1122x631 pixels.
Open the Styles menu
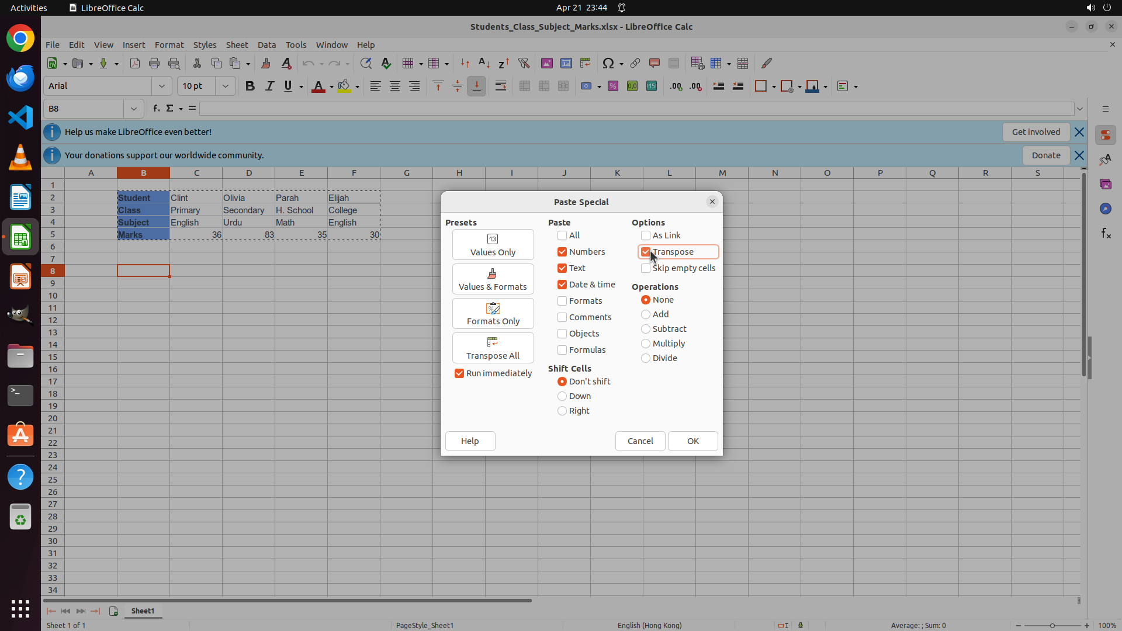pos(205,45)
